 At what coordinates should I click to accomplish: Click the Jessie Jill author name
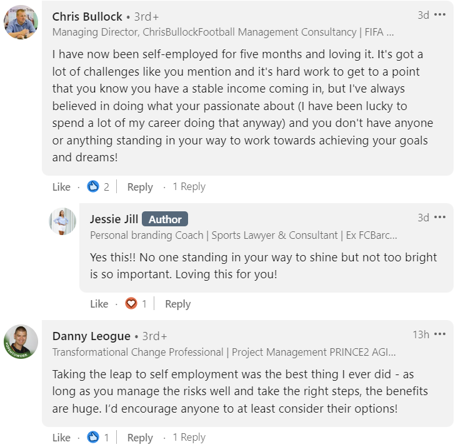[113, 219]
